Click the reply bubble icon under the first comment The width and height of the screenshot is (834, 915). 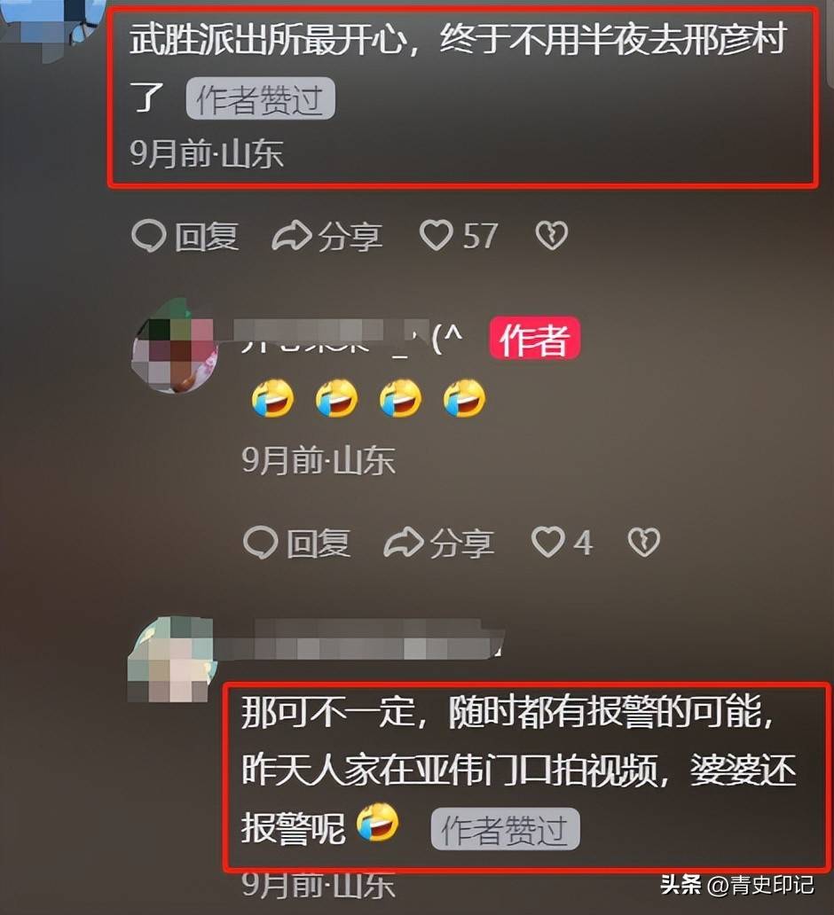point(148,236)
